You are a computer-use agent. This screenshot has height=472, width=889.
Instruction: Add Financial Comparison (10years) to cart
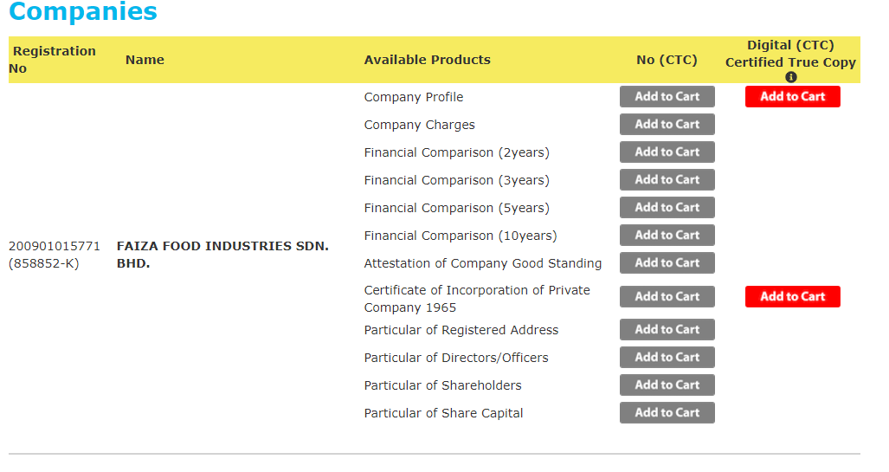(x=667, y=235)
